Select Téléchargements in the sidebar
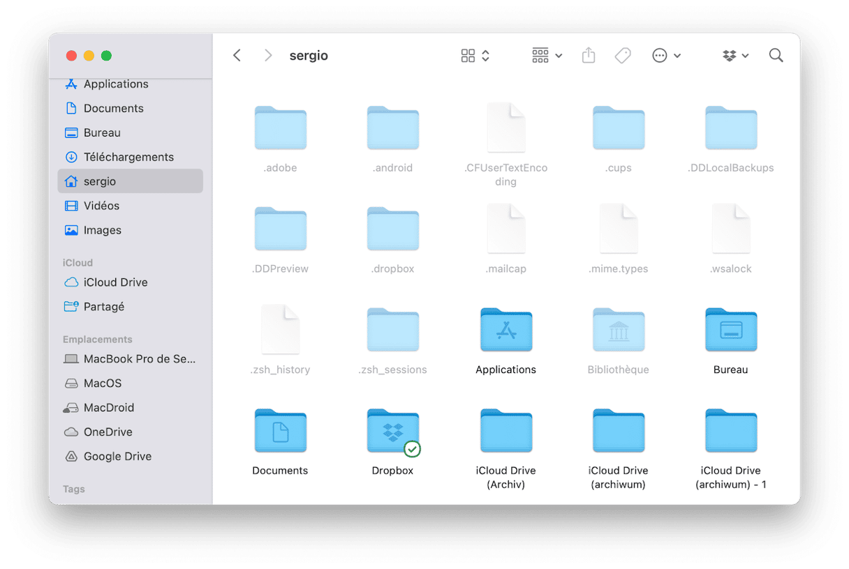Viewport: 849px width, 569px height. 128,157
